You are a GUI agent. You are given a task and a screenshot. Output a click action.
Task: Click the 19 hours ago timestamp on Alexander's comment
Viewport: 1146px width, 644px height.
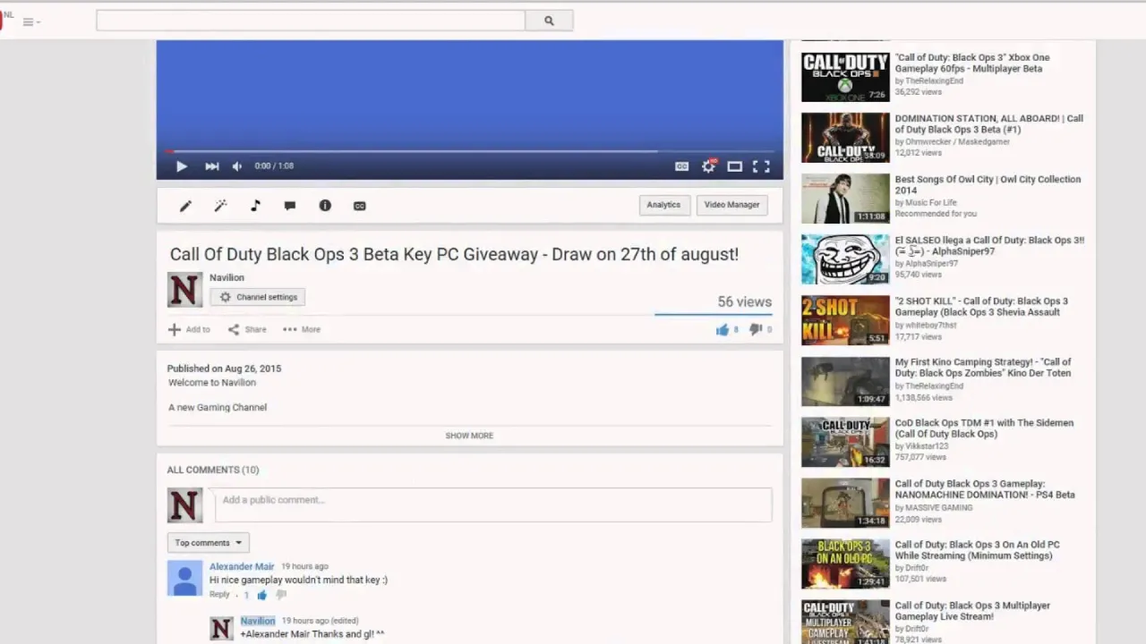304,566
